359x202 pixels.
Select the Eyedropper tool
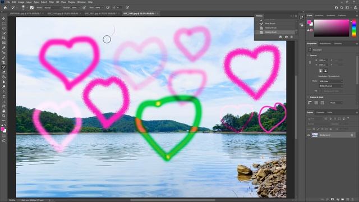(4, 48)
